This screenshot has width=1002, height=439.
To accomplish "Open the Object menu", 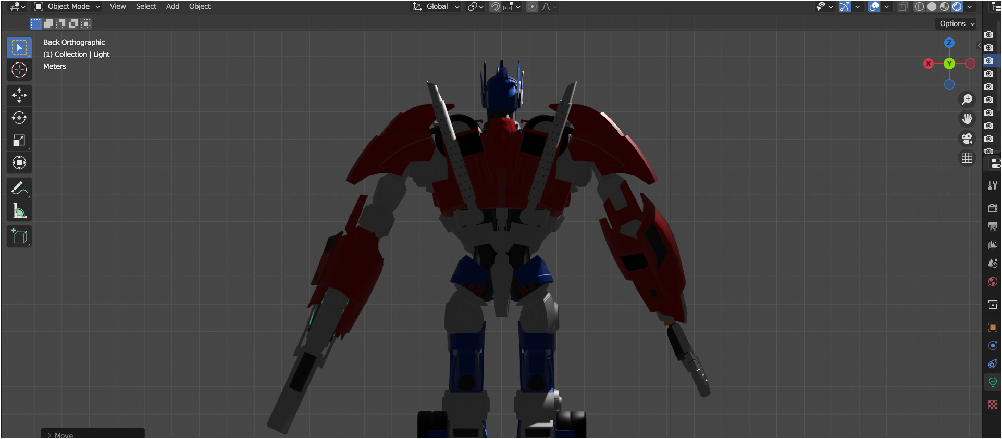I will pos(200,7).
